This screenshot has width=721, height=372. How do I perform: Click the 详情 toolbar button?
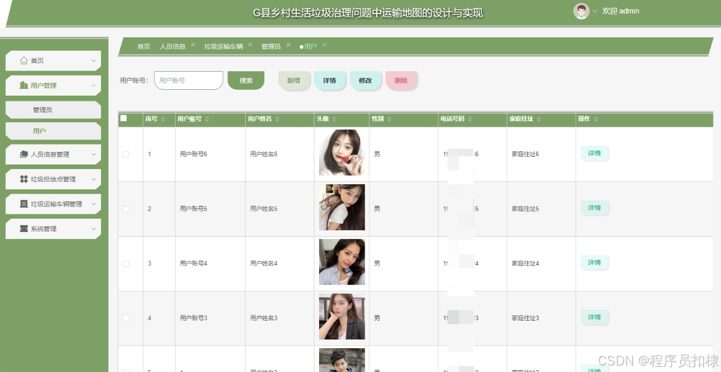coord(330,80)
